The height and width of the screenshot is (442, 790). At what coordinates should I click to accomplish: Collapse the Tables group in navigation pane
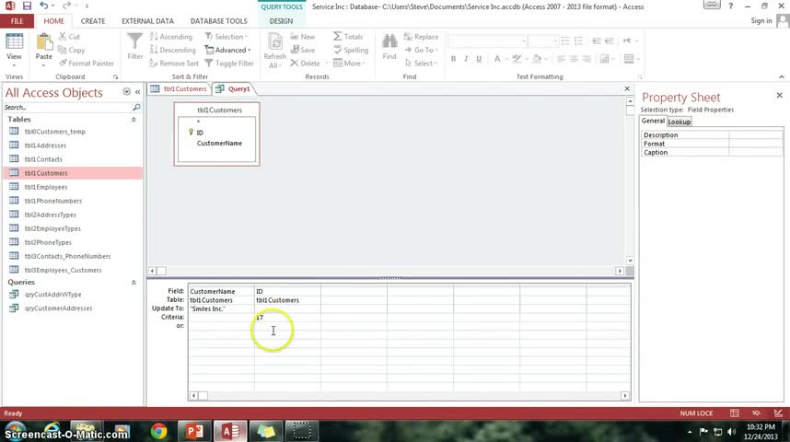click(x=134, y=120)
